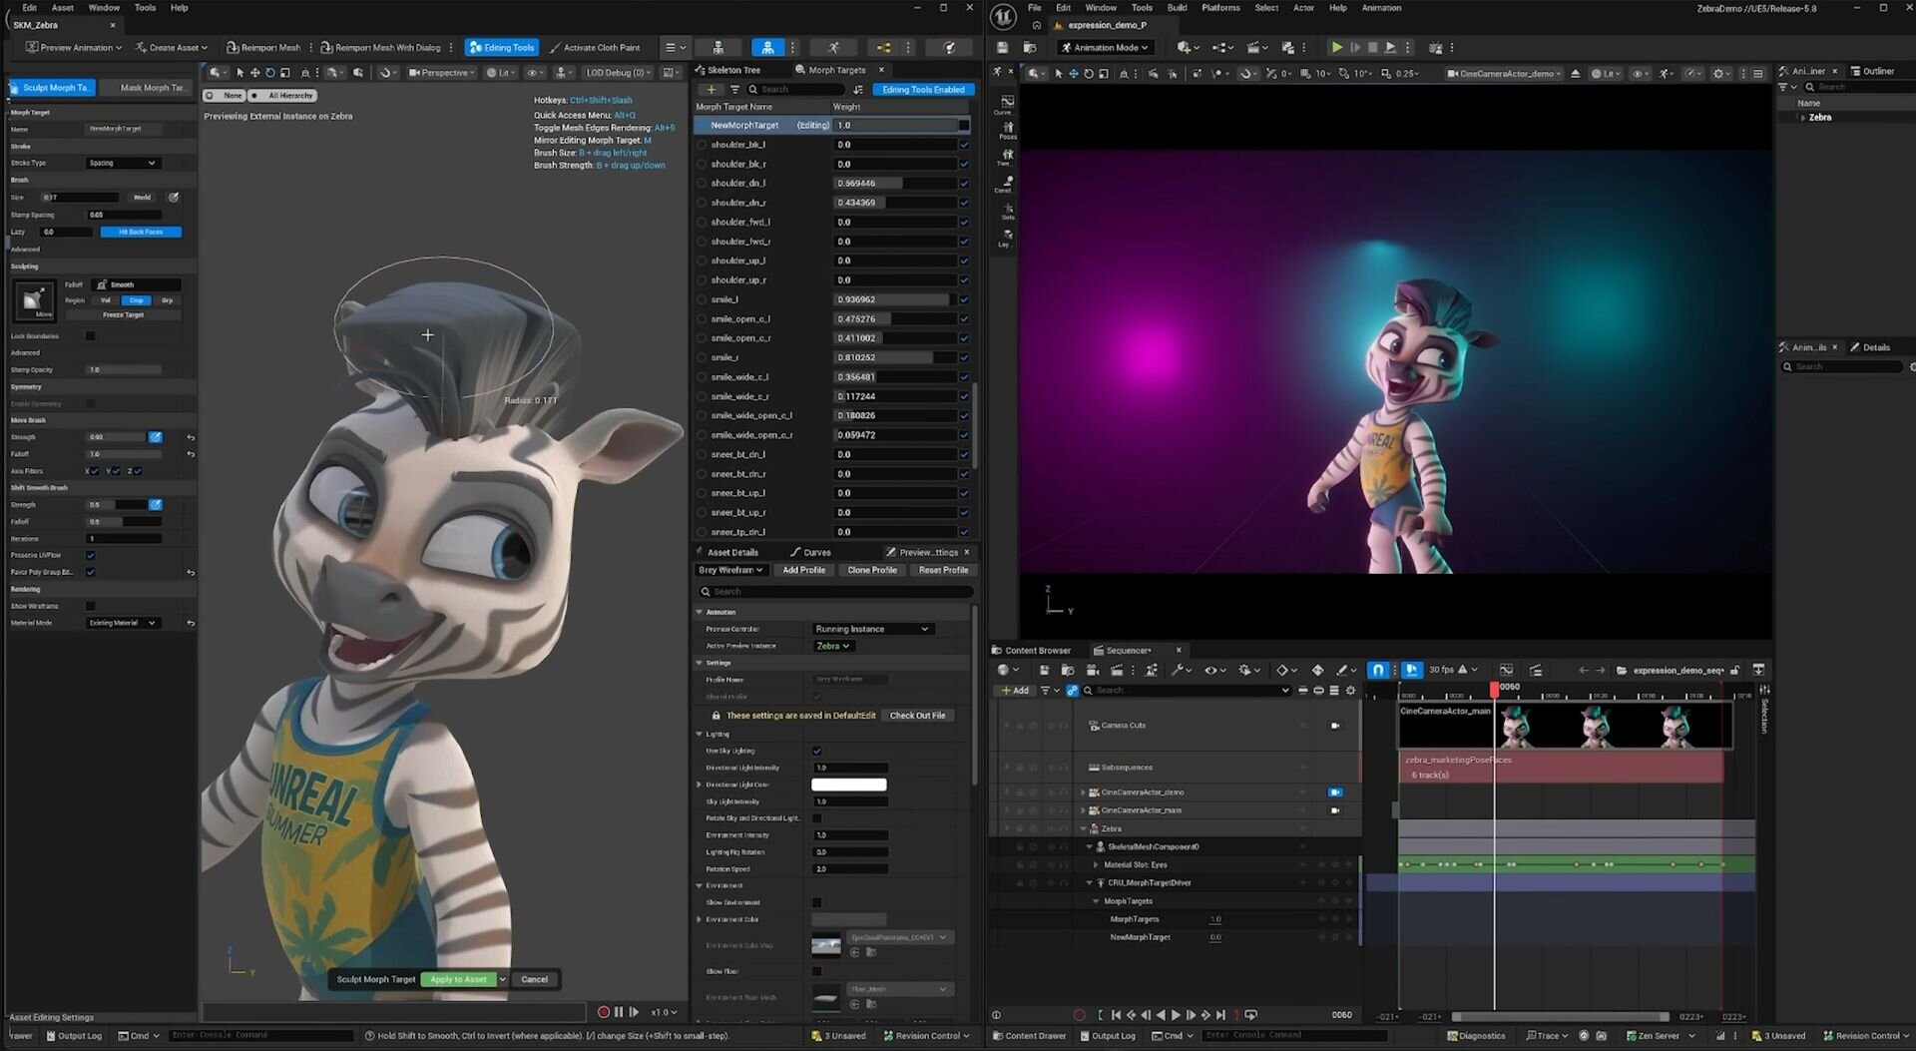
Task: Click the Directional Light Color swatch
Action: pos(849,785)
